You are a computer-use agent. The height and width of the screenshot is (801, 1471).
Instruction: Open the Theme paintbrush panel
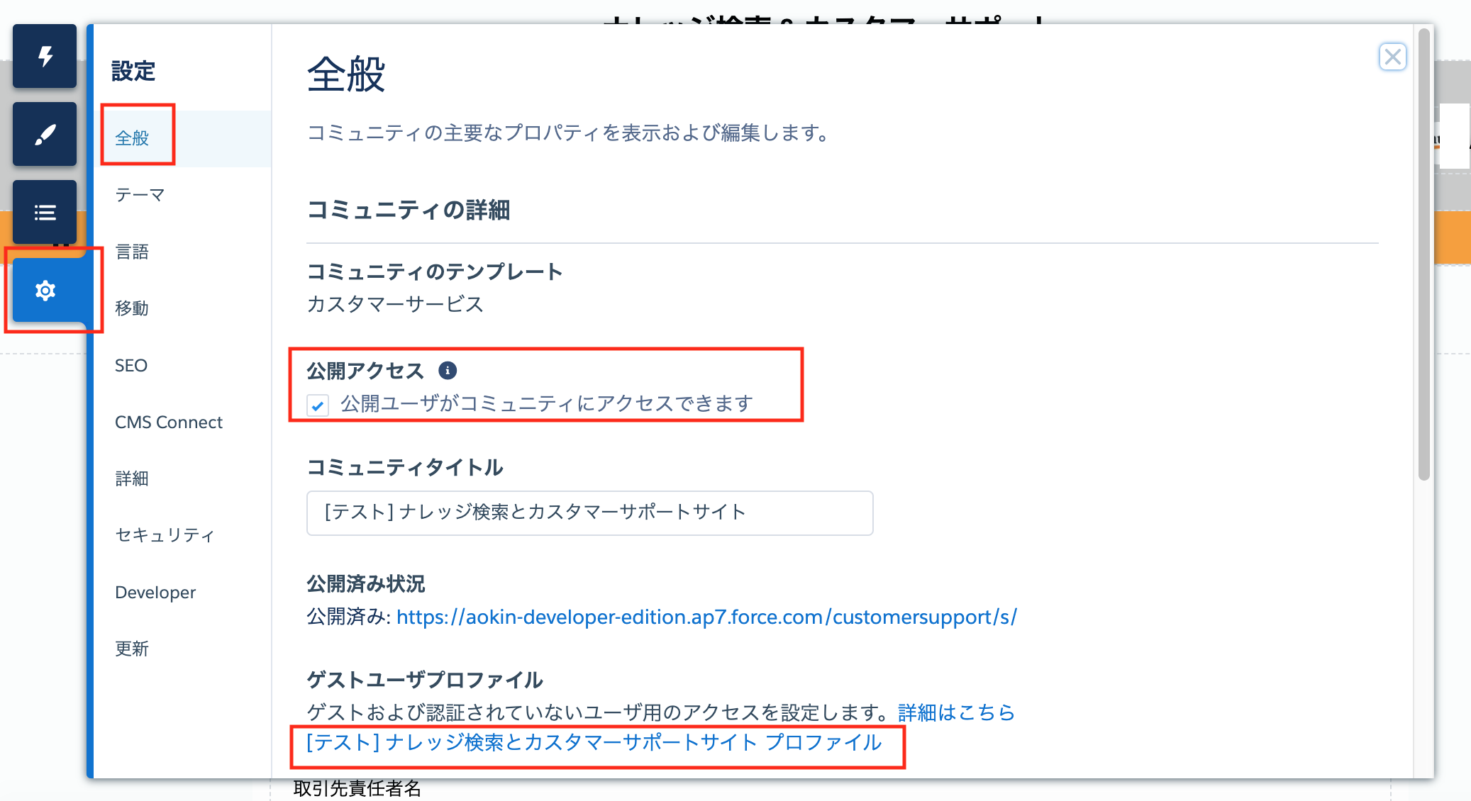pos(45,134)
